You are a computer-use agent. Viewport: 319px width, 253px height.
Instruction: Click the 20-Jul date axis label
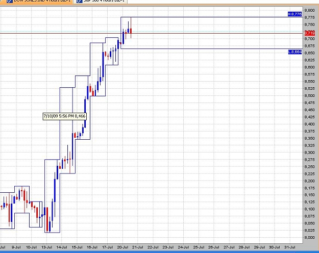click(122, 247)
